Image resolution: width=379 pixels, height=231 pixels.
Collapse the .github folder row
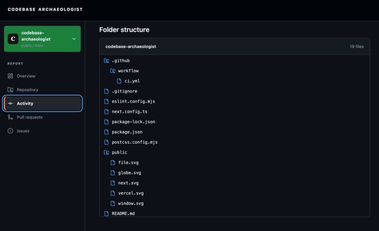coord(235,61)
